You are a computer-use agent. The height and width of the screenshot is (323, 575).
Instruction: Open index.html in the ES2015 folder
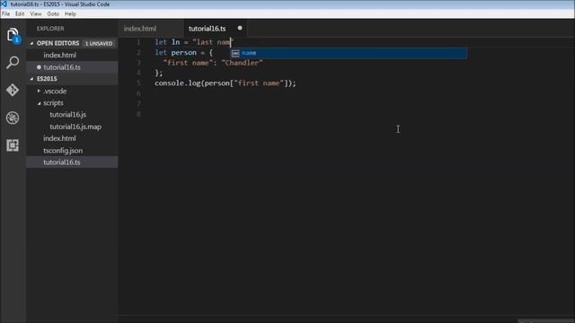coord(72,138)
